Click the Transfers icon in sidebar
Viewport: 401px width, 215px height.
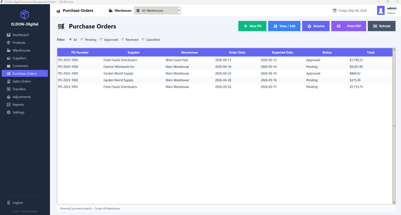(x=9, y=89)
